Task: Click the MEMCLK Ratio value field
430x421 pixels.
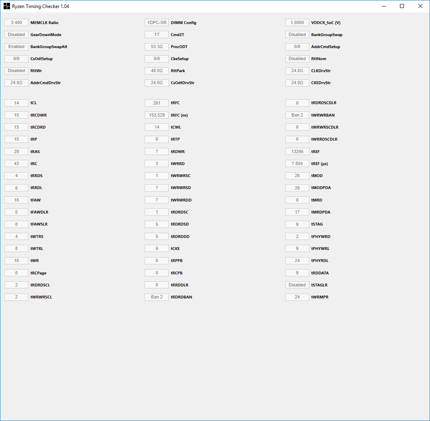Action: [x=16, y=22]
